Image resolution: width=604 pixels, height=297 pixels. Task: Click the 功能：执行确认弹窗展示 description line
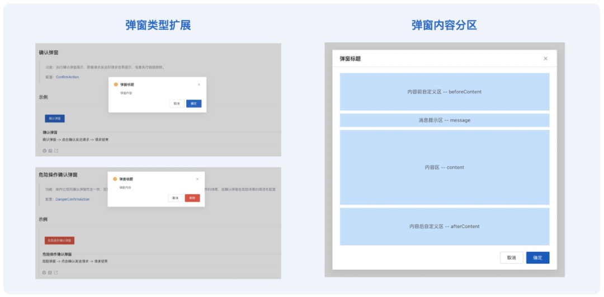coord(105,67)
